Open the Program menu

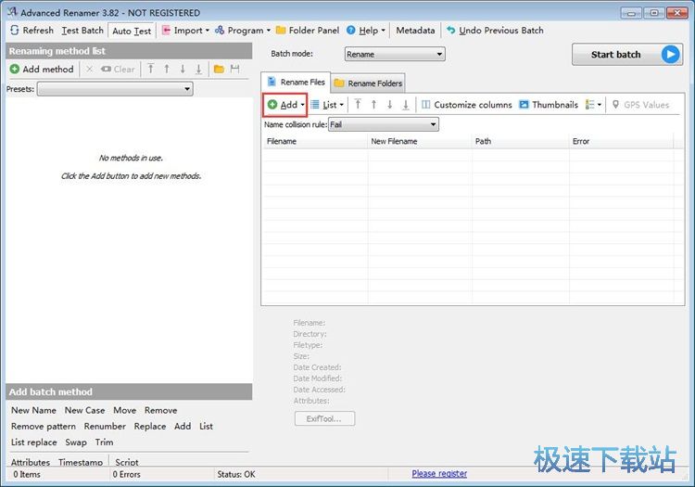pos(243,31)
